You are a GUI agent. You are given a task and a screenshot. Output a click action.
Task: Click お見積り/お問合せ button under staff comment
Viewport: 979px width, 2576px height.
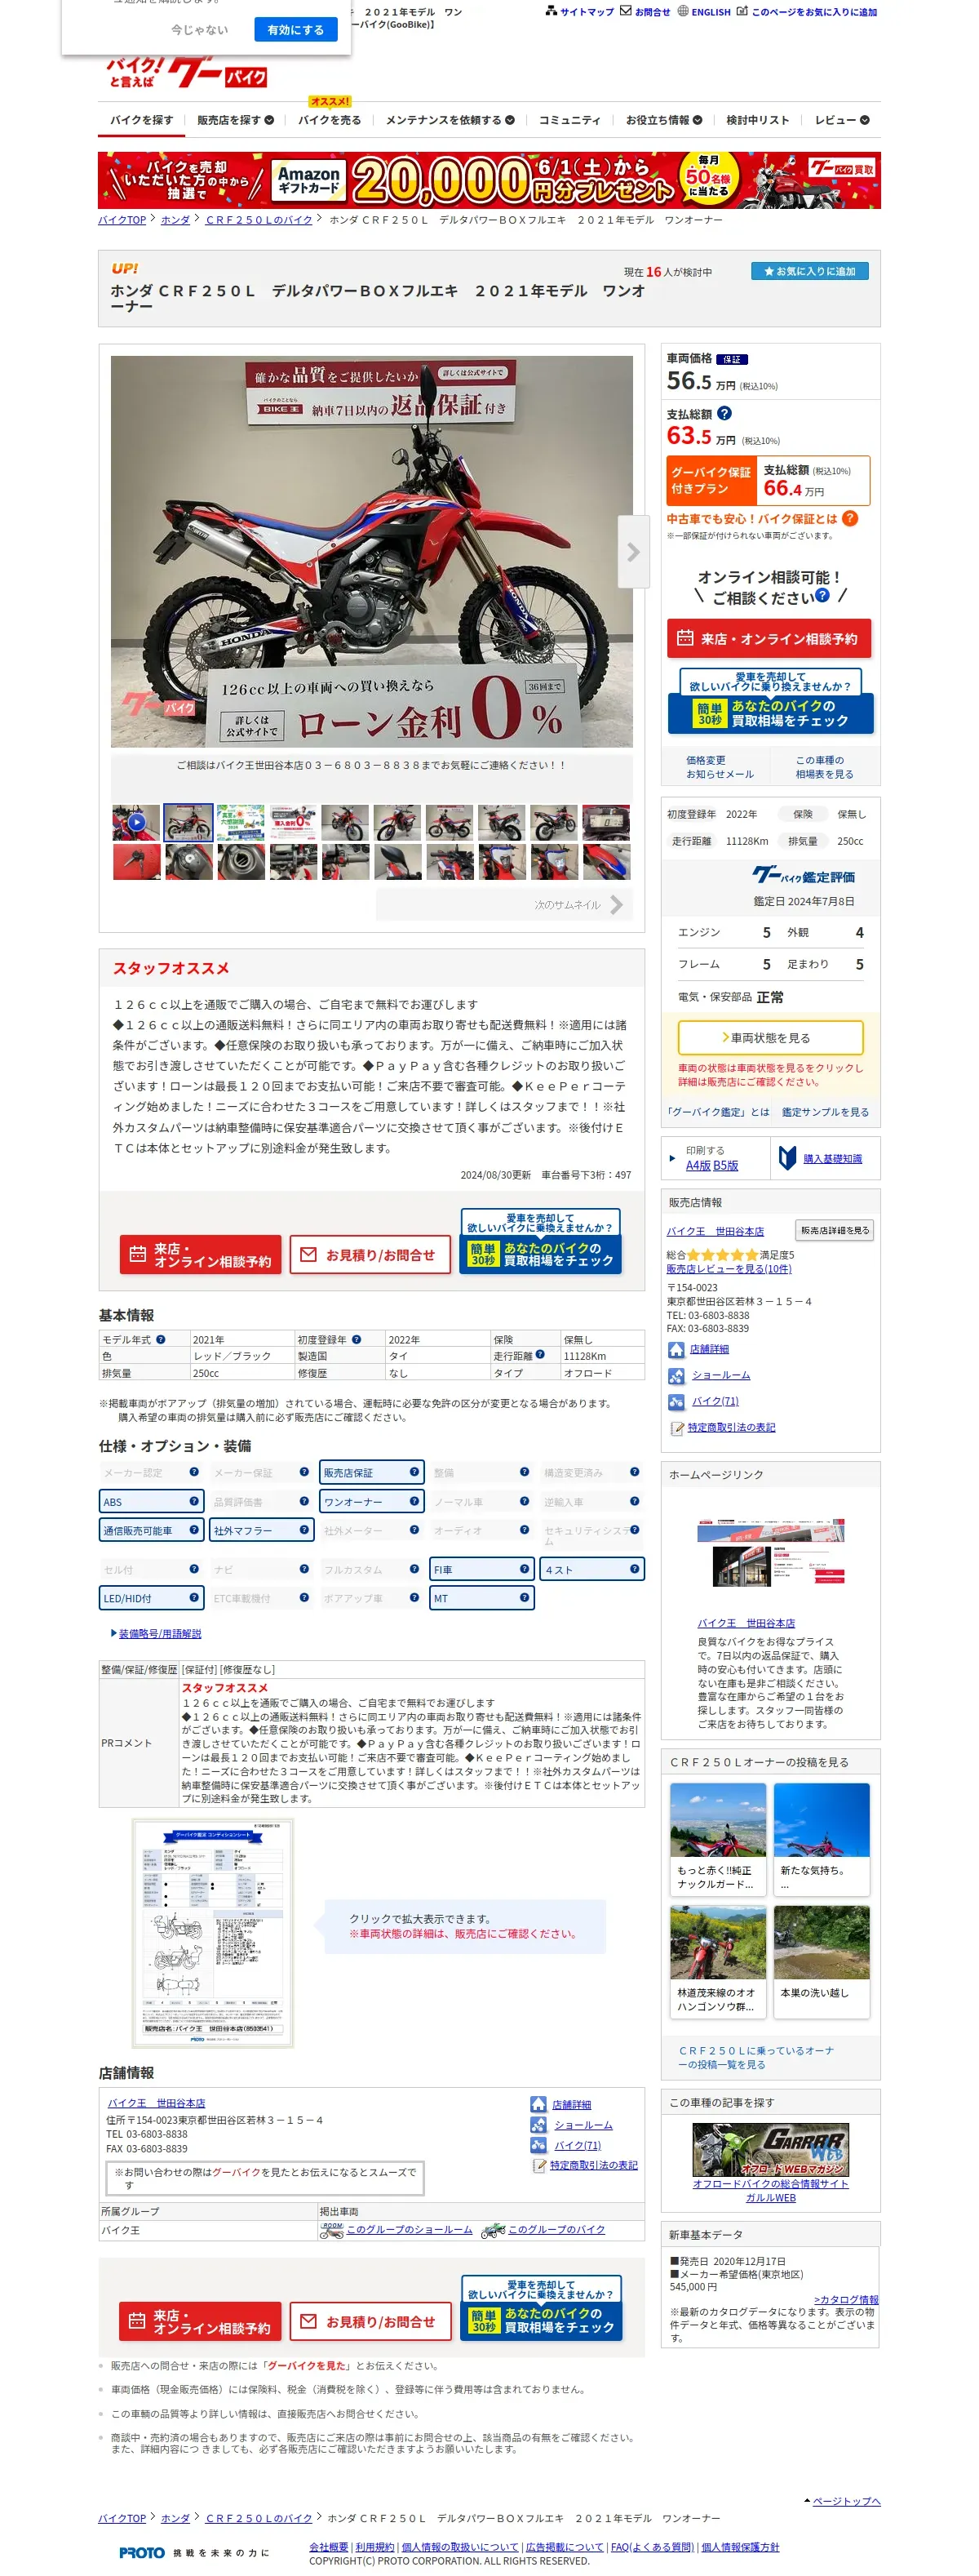[x=369, y=1254]
